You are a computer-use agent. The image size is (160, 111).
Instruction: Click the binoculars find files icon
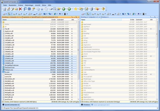click(x=59, y=9)
